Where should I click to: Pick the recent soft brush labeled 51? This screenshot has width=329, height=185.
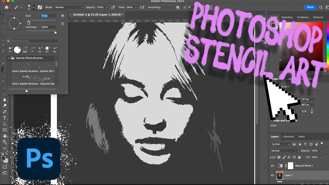[47, 50]
